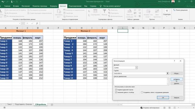Click the Recent sources icon
This screenshot has height=109, width=195.
28,10
